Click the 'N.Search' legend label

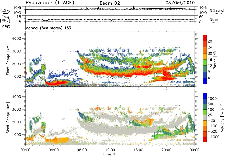(217, 10)
